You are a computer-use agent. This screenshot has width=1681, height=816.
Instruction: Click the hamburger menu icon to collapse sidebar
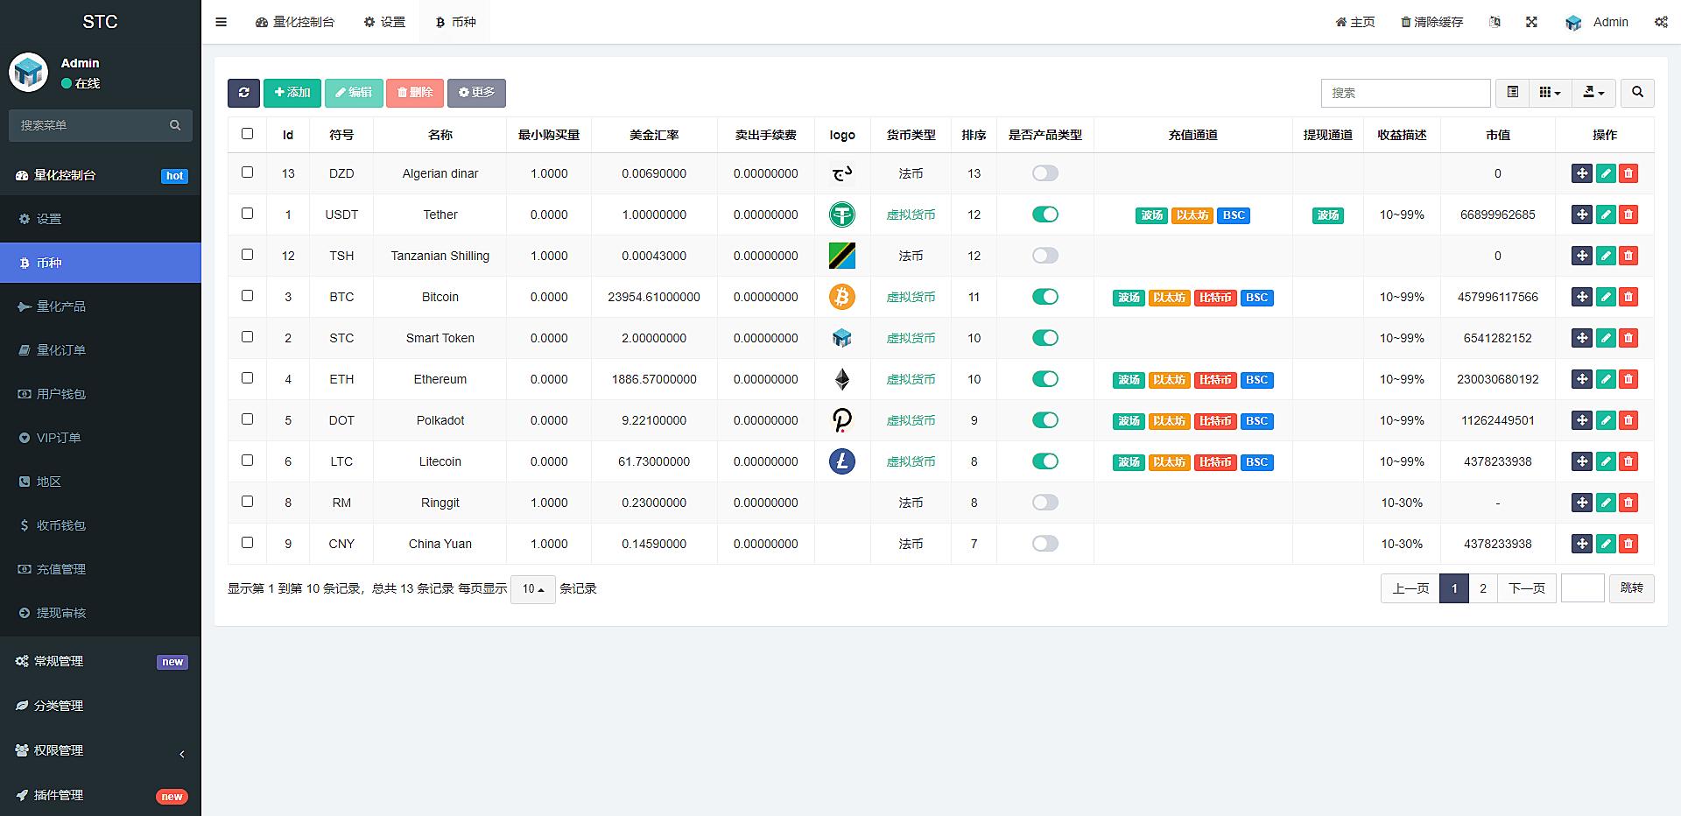tap(222, 22)
